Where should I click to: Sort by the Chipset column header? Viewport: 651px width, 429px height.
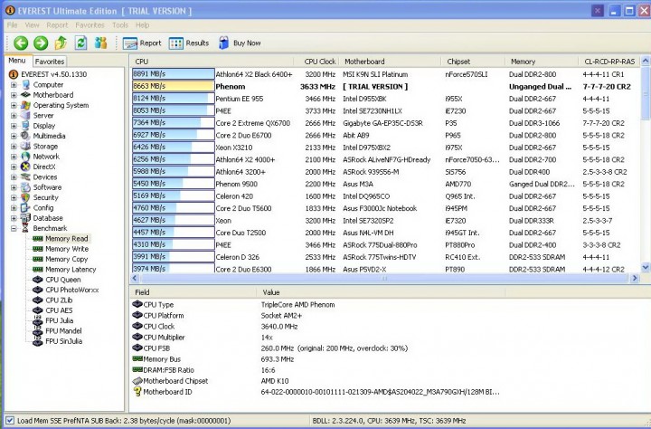point(473,62)
